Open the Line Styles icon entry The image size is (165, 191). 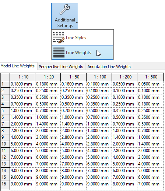[59, 38]
